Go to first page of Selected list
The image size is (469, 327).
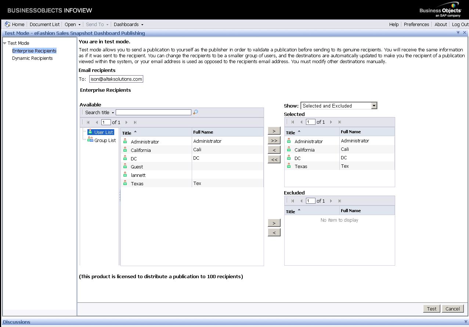coord(293,122)
